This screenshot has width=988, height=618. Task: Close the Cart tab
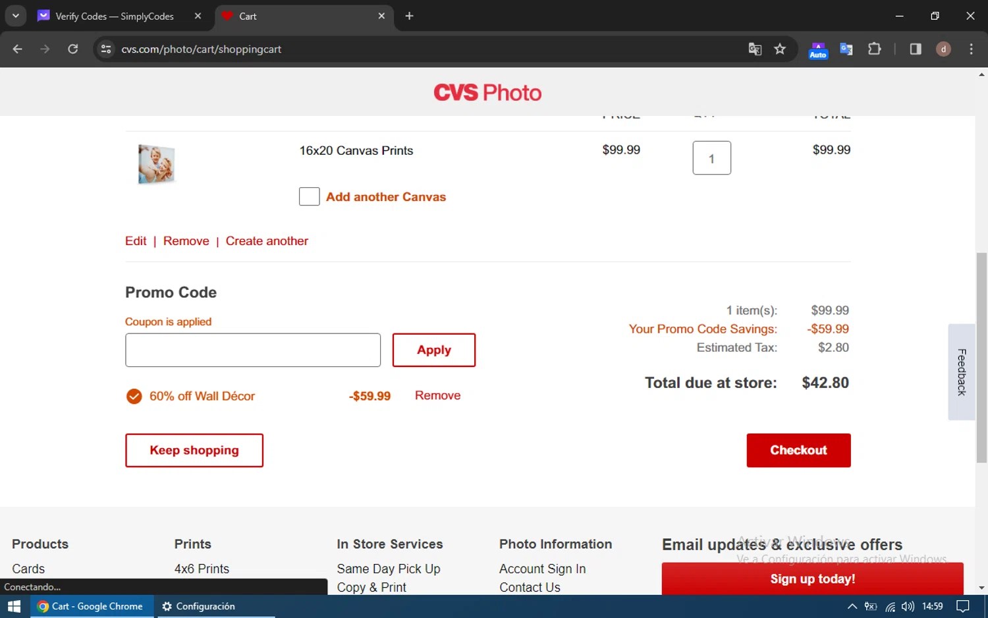click(381, 16)
